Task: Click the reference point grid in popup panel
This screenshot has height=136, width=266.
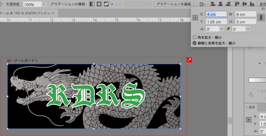Action: (x=195, y=18)
